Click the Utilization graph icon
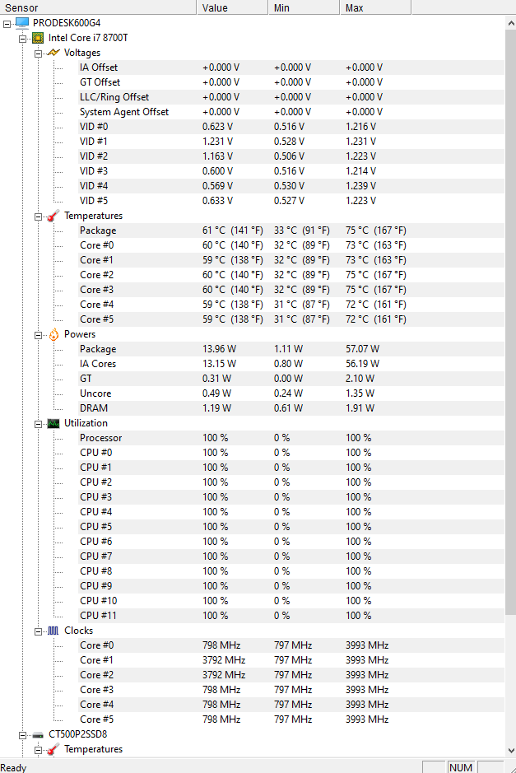 [x=53, y=423]
